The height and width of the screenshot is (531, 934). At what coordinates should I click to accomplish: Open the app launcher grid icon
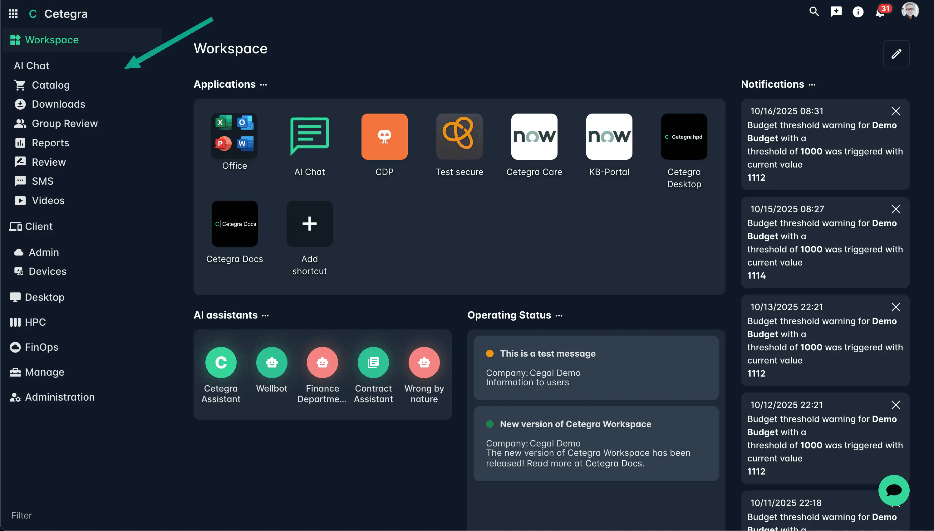pos(13,14)
